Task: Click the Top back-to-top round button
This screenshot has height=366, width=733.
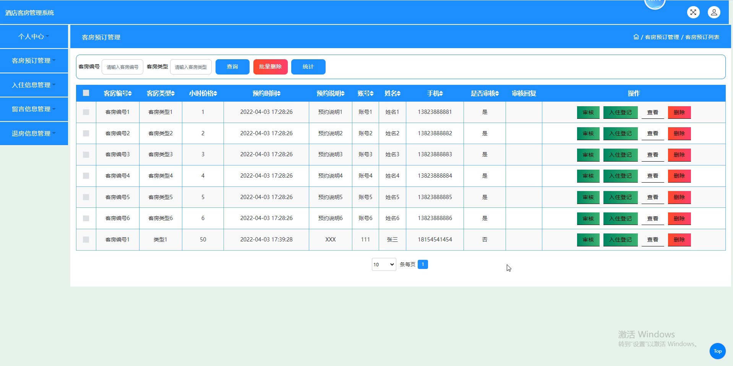Action: click(x=717, y=351)
